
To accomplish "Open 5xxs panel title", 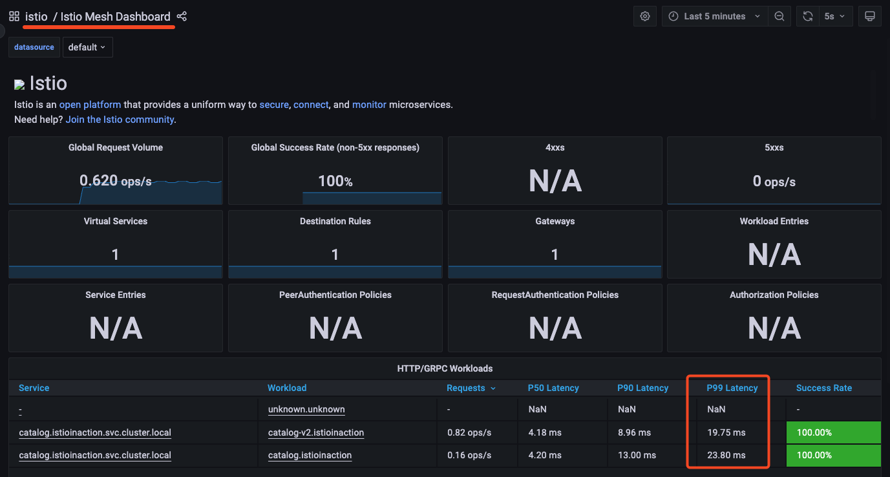I will coord(774,147).
